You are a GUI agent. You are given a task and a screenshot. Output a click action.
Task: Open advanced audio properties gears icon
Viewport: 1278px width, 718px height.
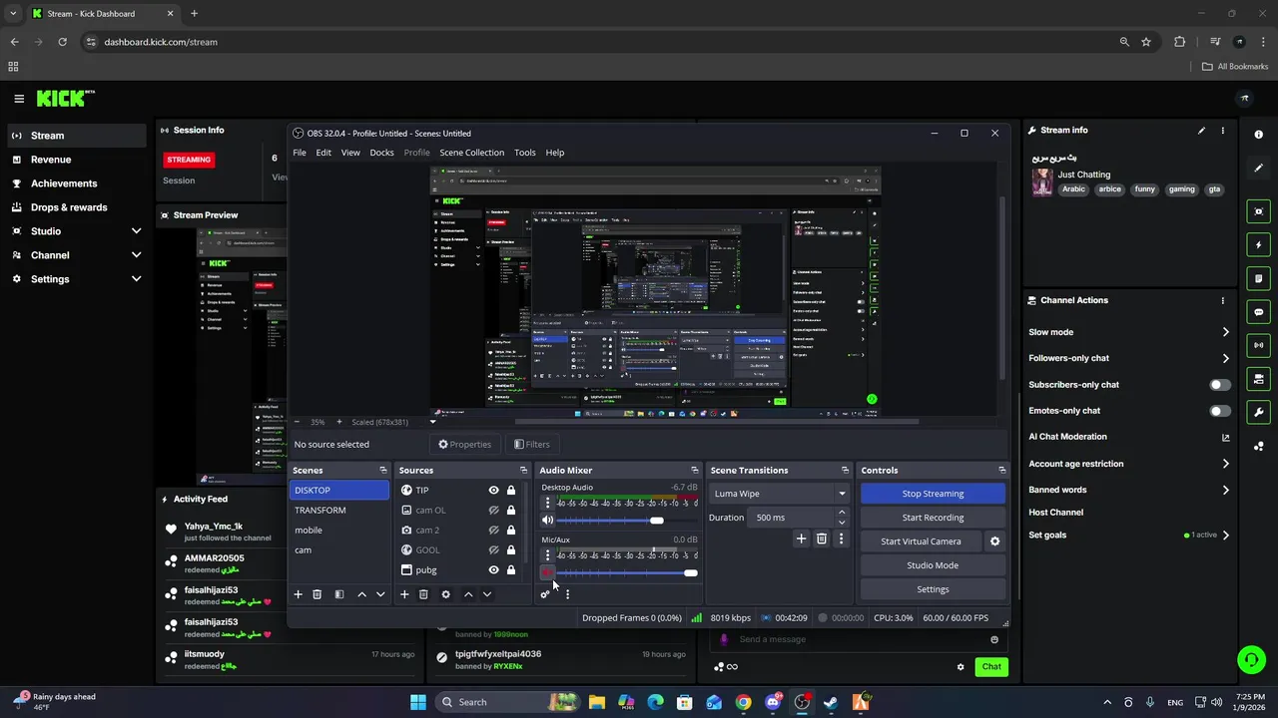(x=545, y=594)
